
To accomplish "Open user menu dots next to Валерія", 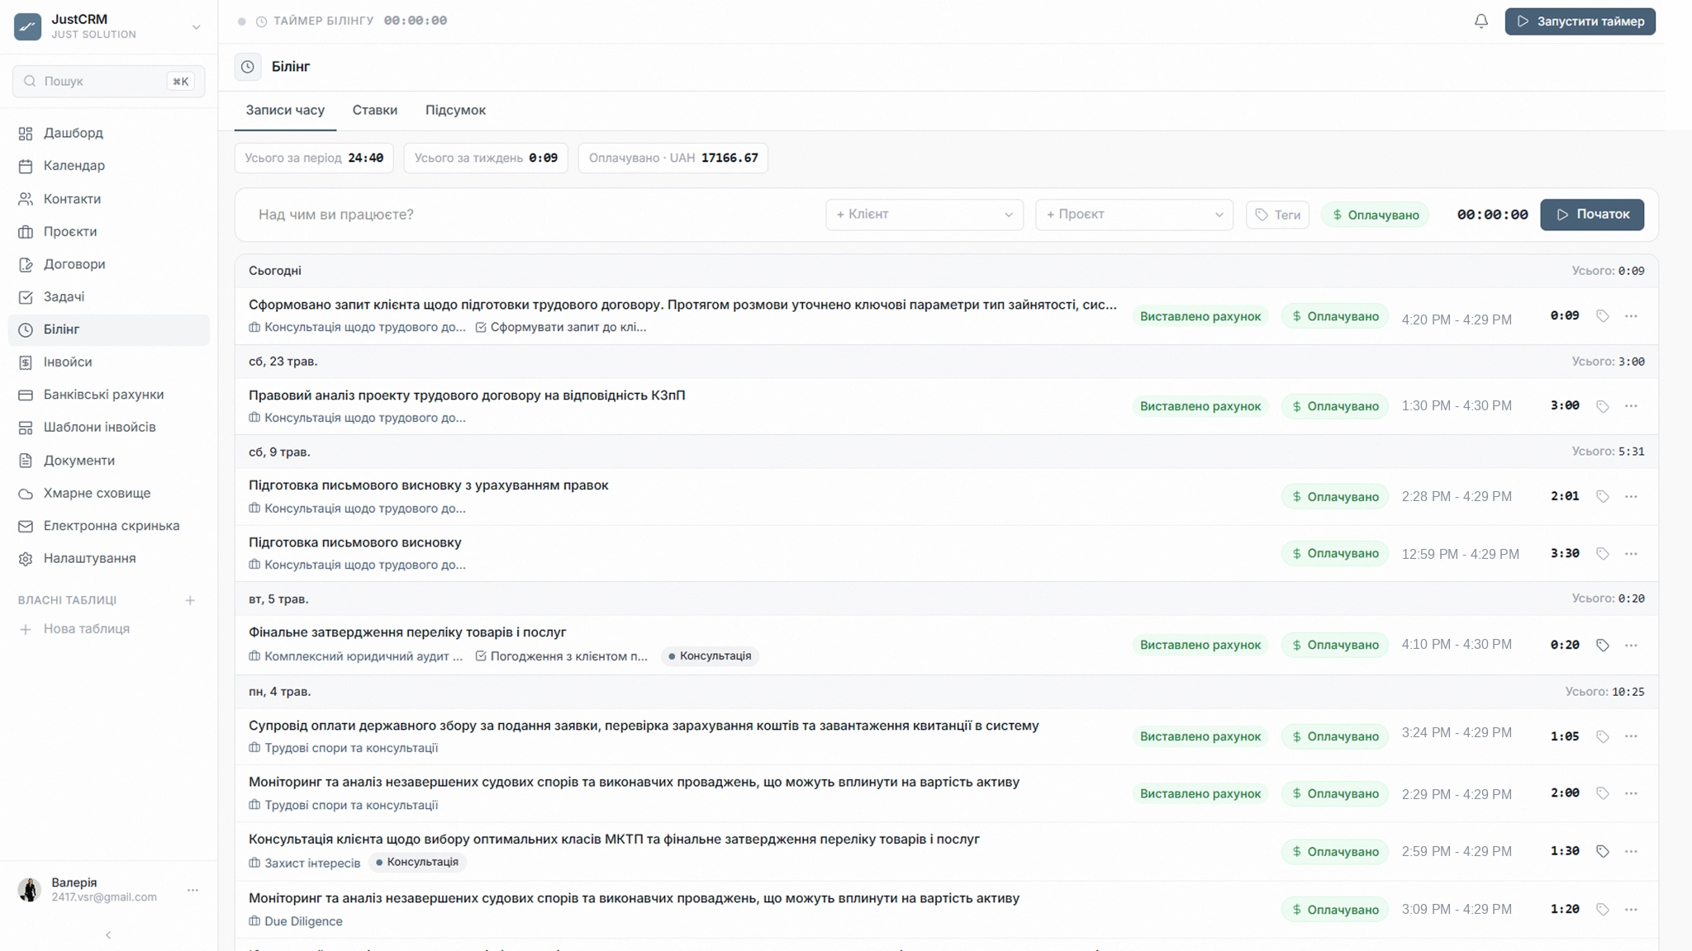I will [192, 890].
